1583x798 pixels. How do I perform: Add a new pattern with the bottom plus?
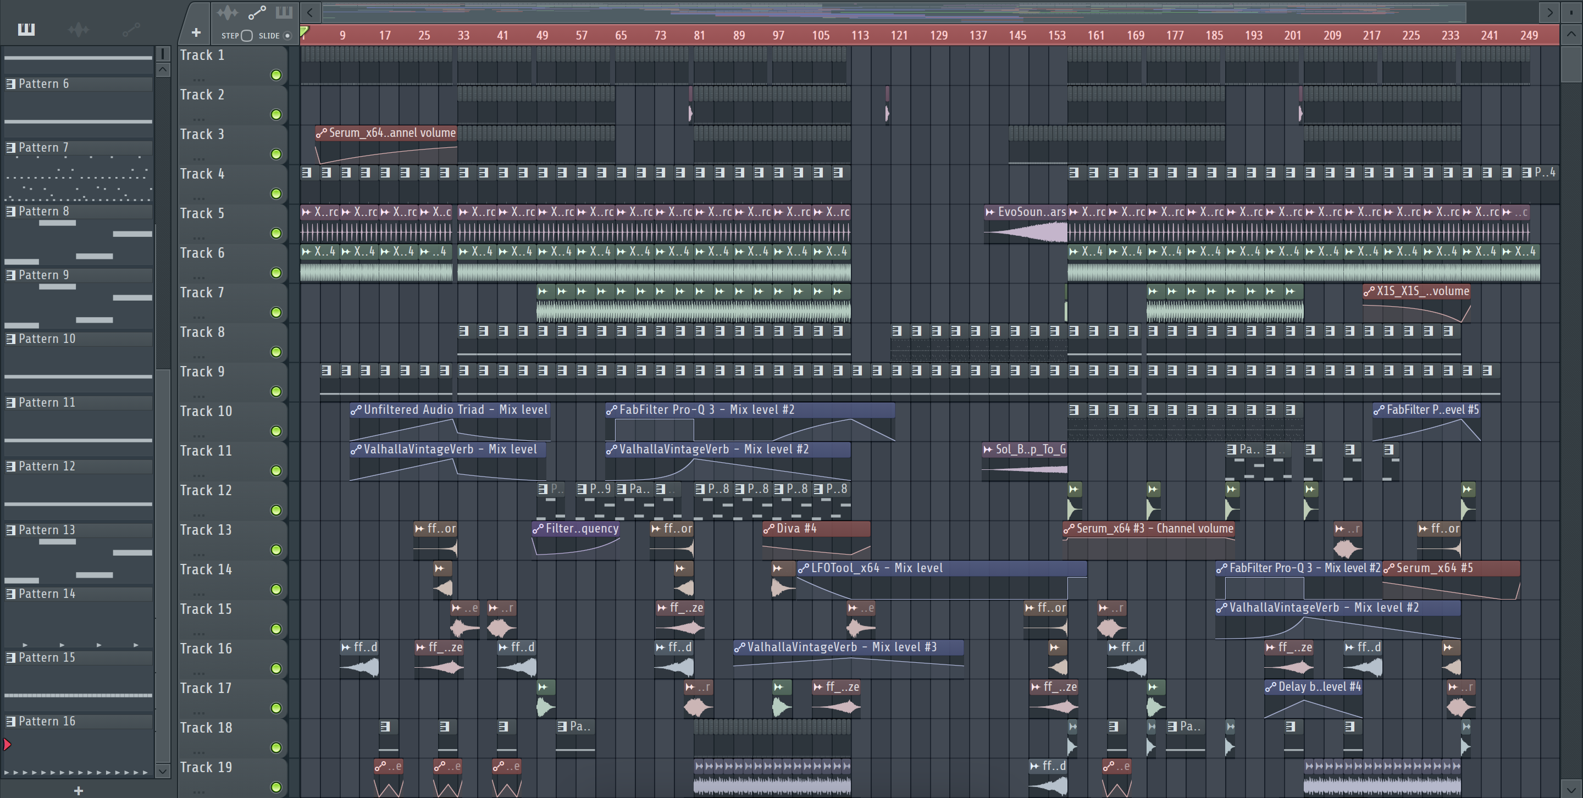pos(78,791)
